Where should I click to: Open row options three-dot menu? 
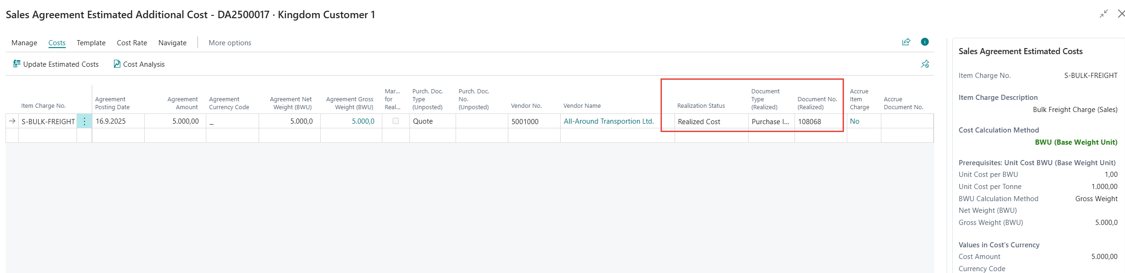84,121
